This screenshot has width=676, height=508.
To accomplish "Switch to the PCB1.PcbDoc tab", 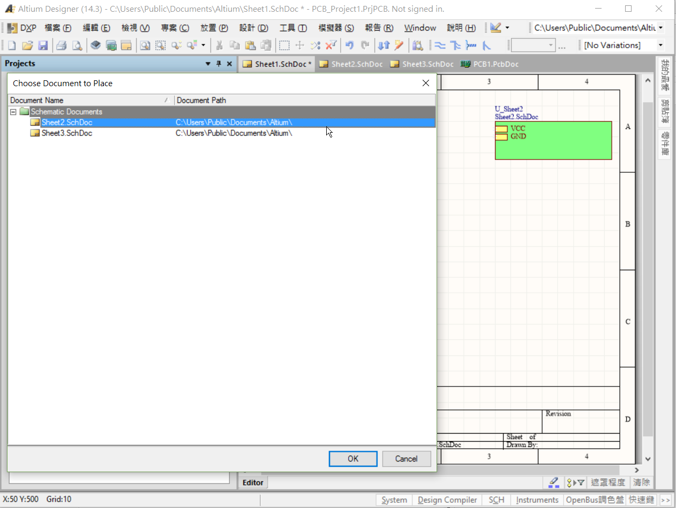I will point(489,64).
